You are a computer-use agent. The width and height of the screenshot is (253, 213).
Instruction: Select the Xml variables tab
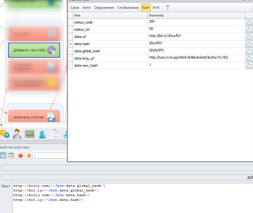(x=156, y=8)
